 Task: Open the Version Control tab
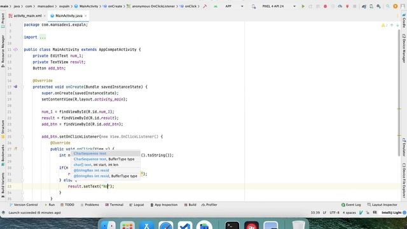tap(24, 205)
